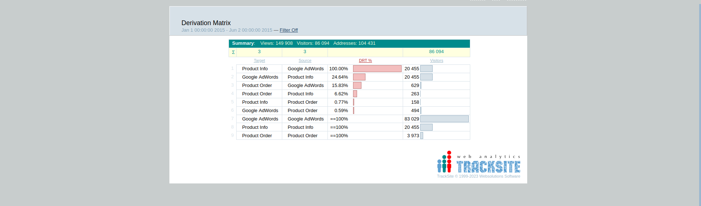
Task: Open TrackSite copyright footer link
Action: click(x=478, y=177)
